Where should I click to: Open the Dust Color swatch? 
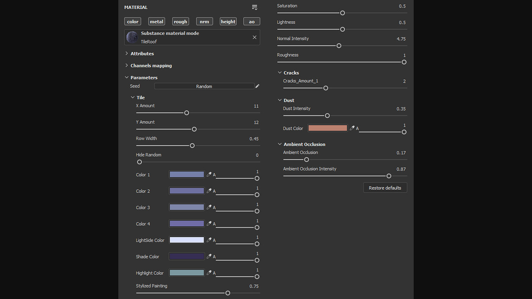327,128
